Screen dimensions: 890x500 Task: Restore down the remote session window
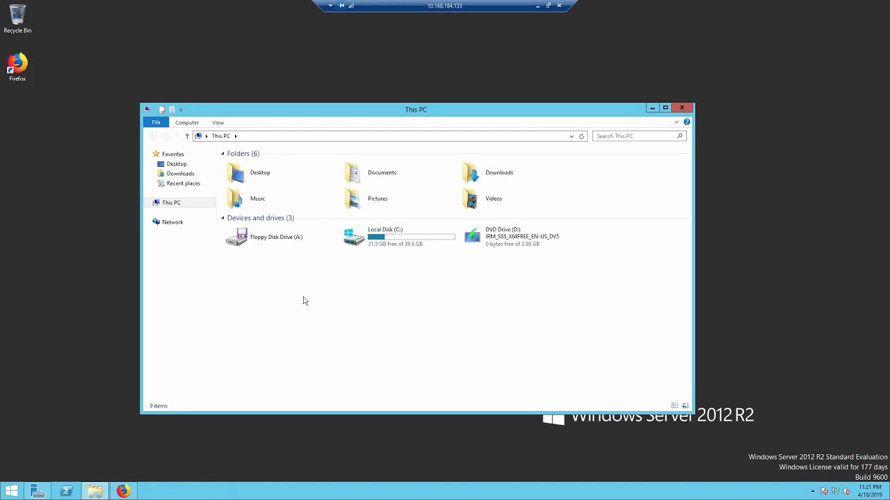tap(548, 6)
